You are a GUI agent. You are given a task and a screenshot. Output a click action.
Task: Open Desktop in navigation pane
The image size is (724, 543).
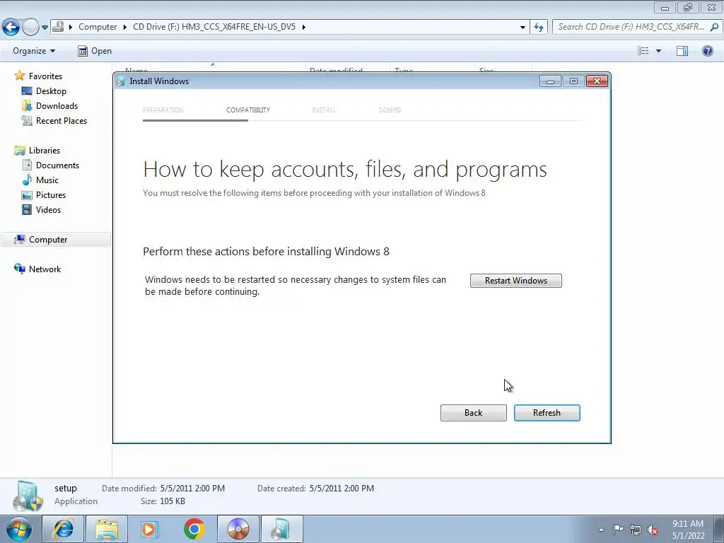point(51,91)
